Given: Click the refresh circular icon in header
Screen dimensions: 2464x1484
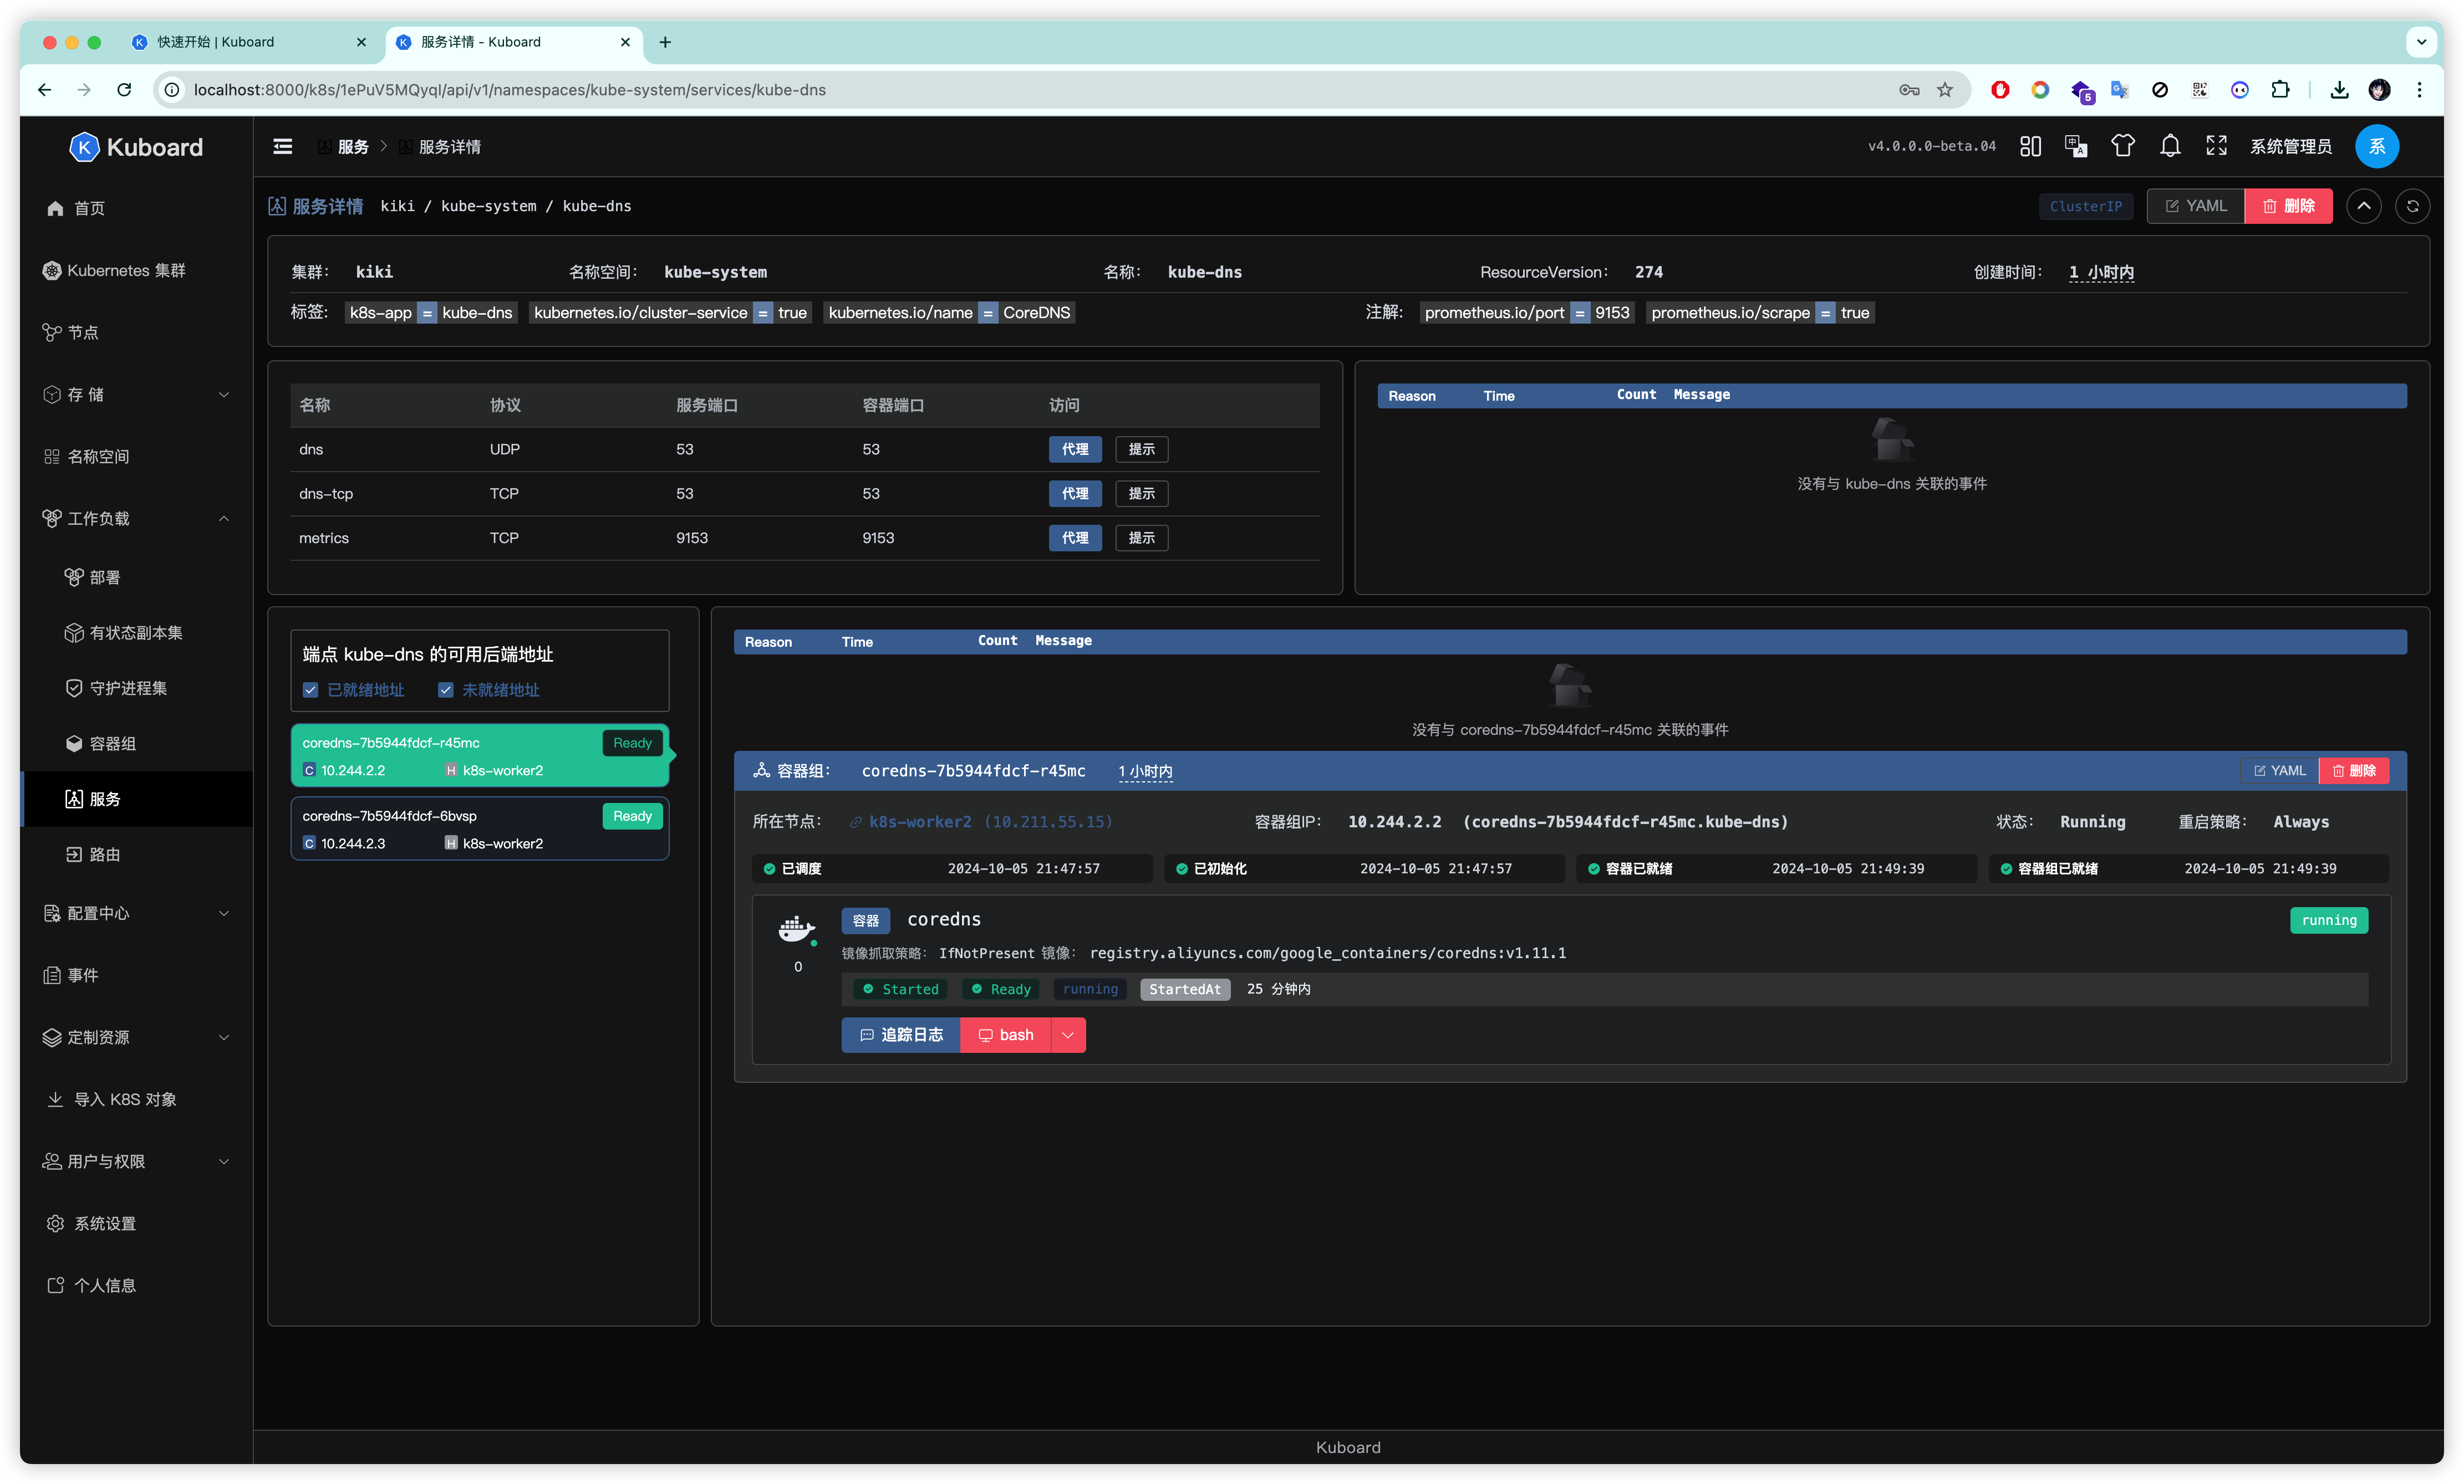Looking at the screenshot, I should (2412, 206).
